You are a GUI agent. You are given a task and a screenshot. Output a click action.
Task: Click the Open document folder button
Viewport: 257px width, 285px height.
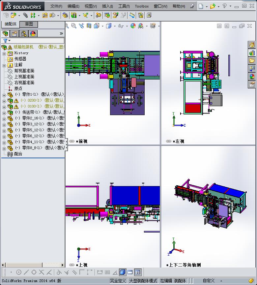tap(213, 6)
